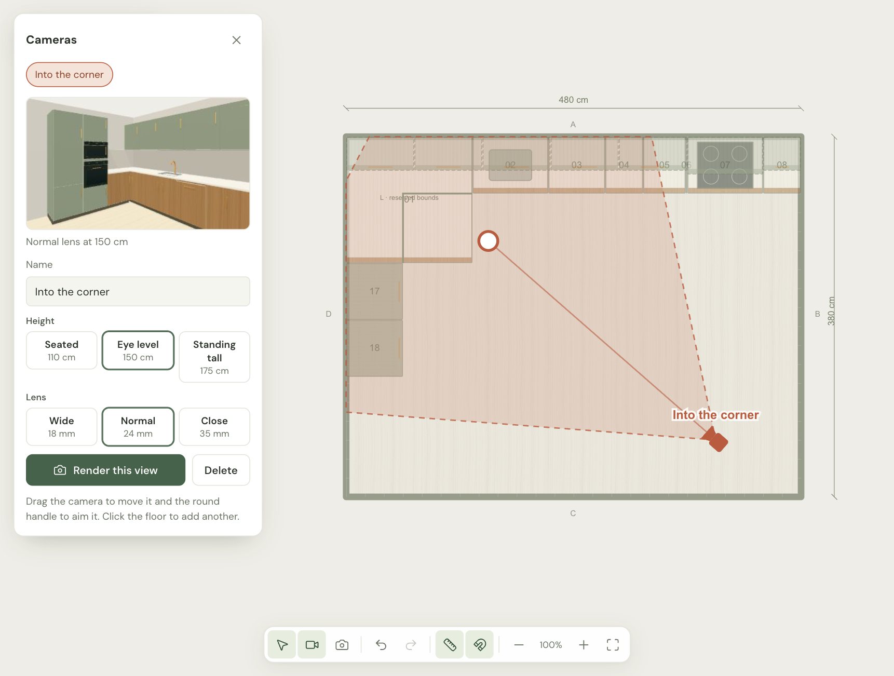Select cabinet 03 on the plan
This screenshot has width=894, height=676.
tap(577, 165)
